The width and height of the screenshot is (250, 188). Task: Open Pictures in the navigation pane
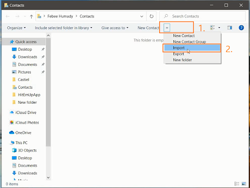pos(24,72)
